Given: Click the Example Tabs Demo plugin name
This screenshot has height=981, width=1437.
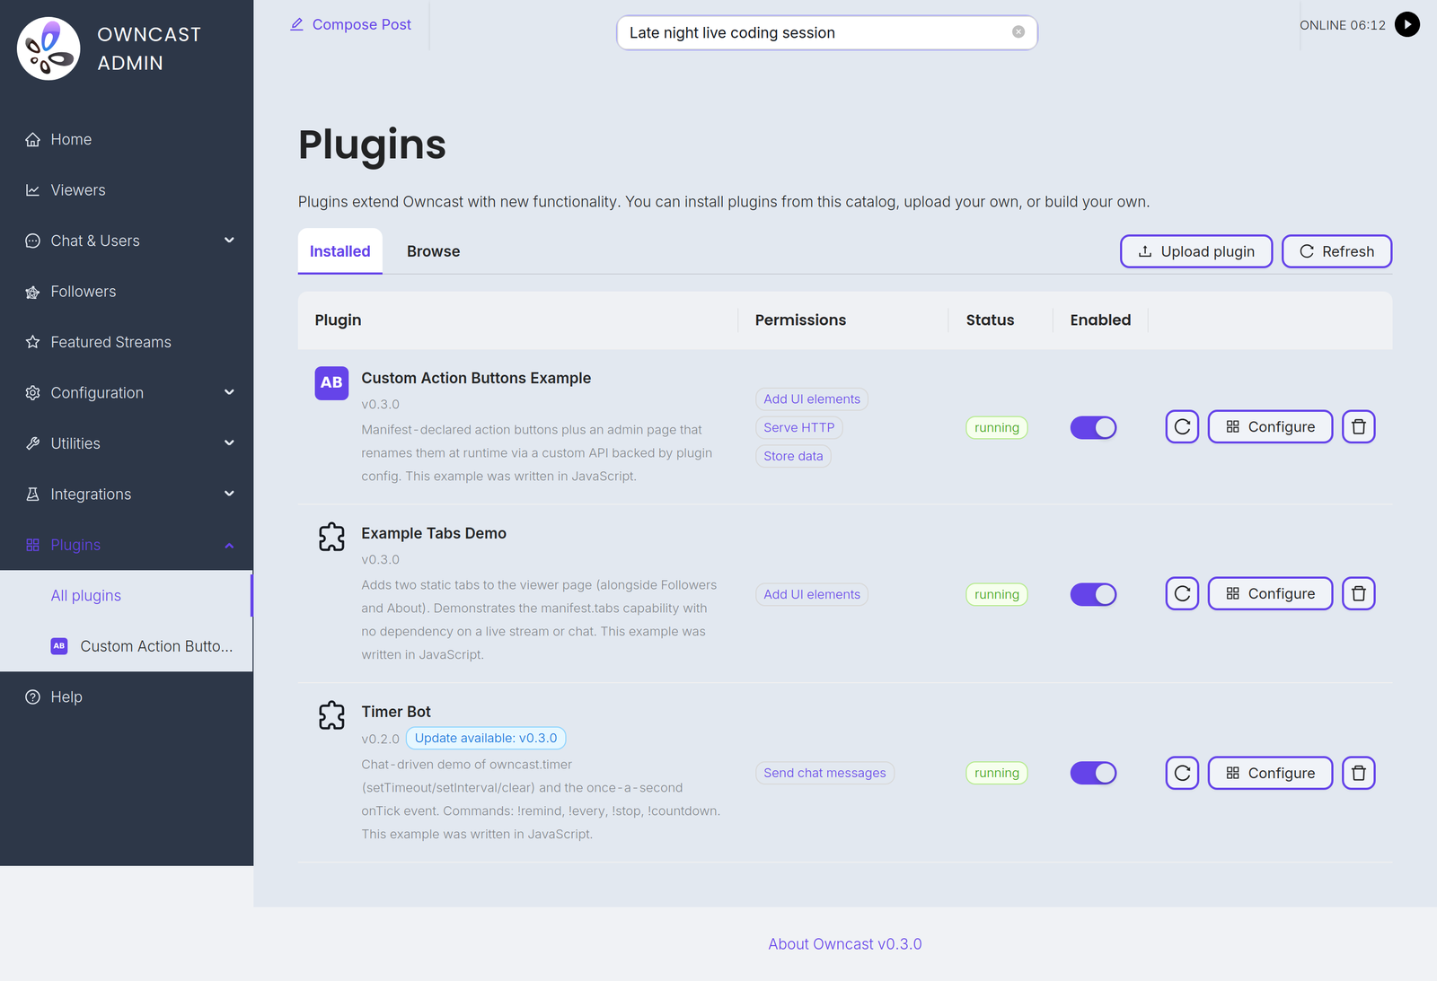Looking at the screenshot, I should click(434, 533).
